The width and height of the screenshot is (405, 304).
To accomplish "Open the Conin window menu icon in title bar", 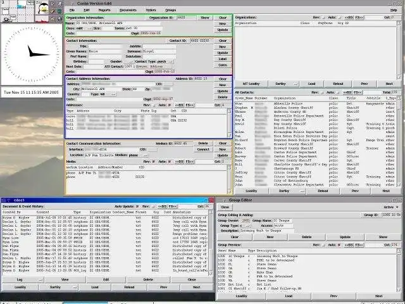I will [x=67, y=3].
